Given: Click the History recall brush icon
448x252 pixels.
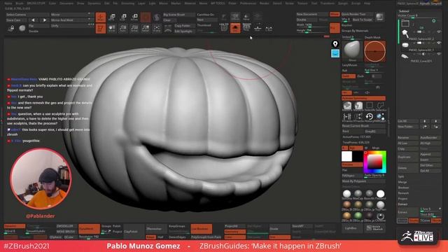Looking at the screenshot, I should (369, 117).
